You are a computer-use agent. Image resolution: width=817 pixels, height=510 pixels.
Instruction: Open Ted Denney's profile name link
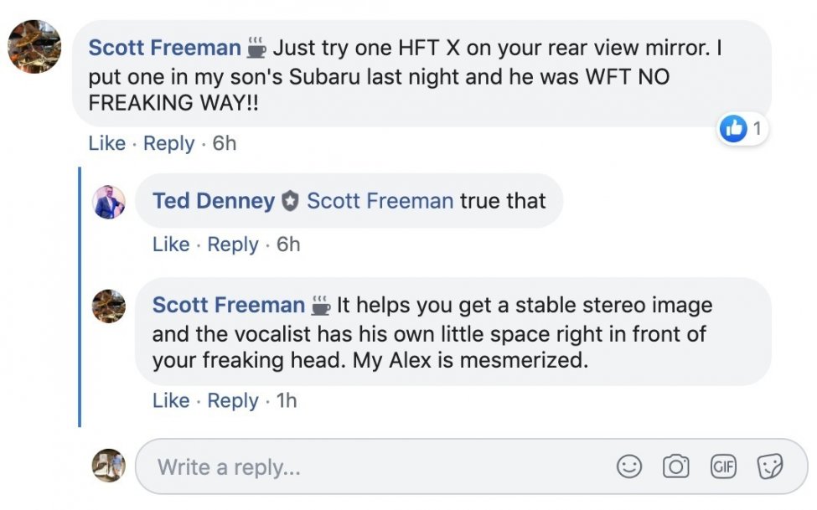click(x=214, y=201)
